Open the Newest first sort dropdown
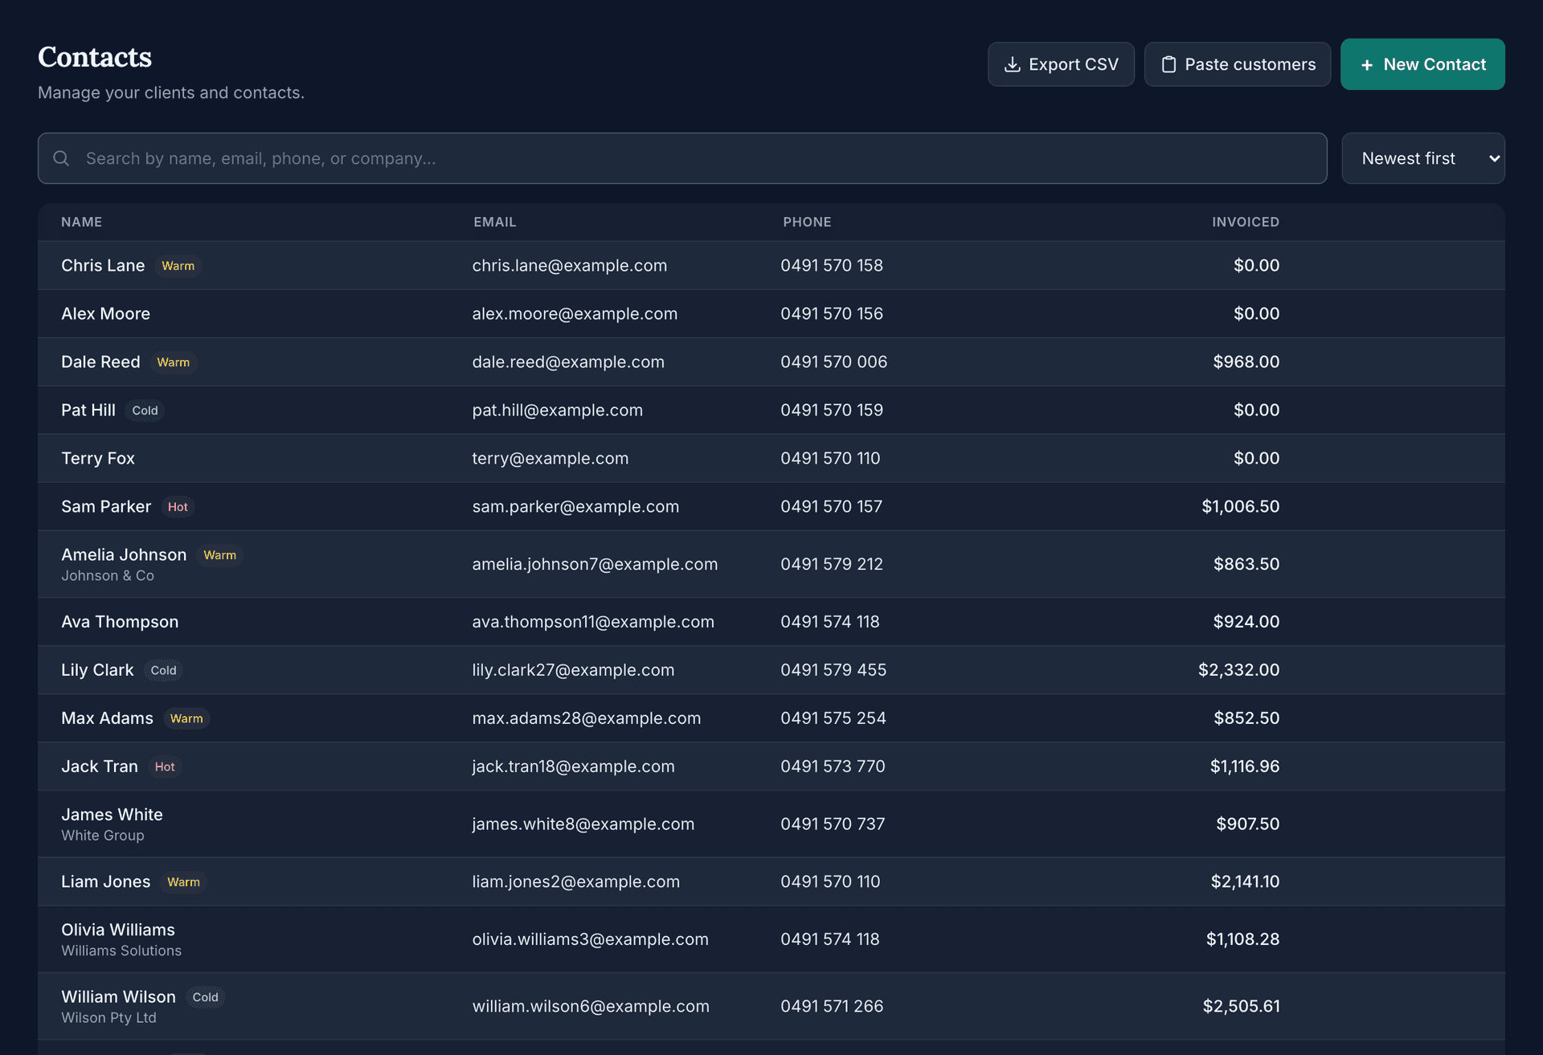Image resolution: width=1543 pixels, height=1055 pixels. click(1423, 158)
